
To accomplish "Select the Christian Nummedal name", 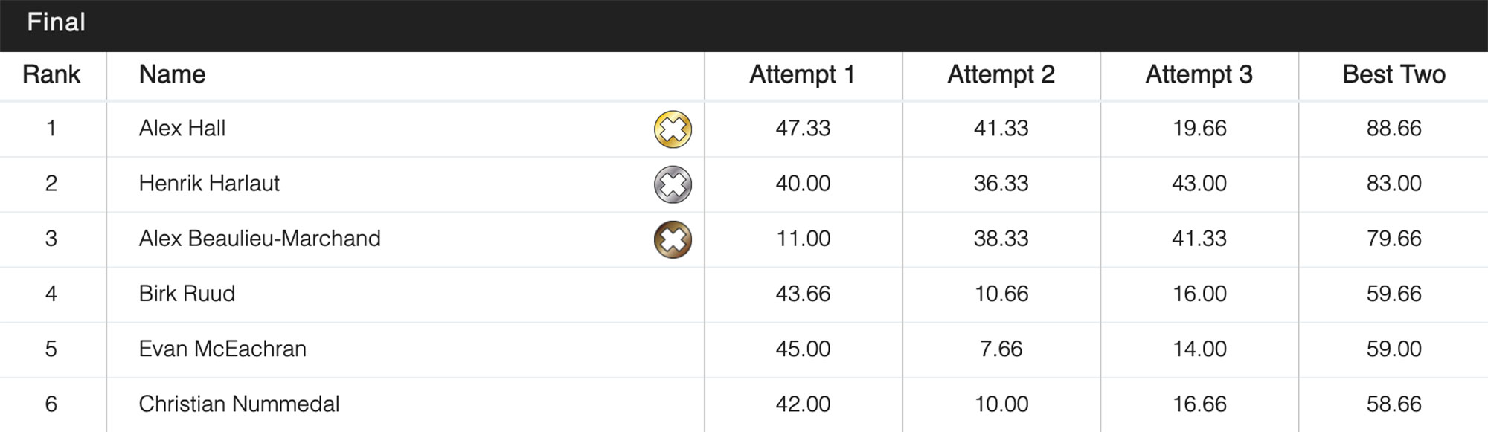I will coord(239,404).
